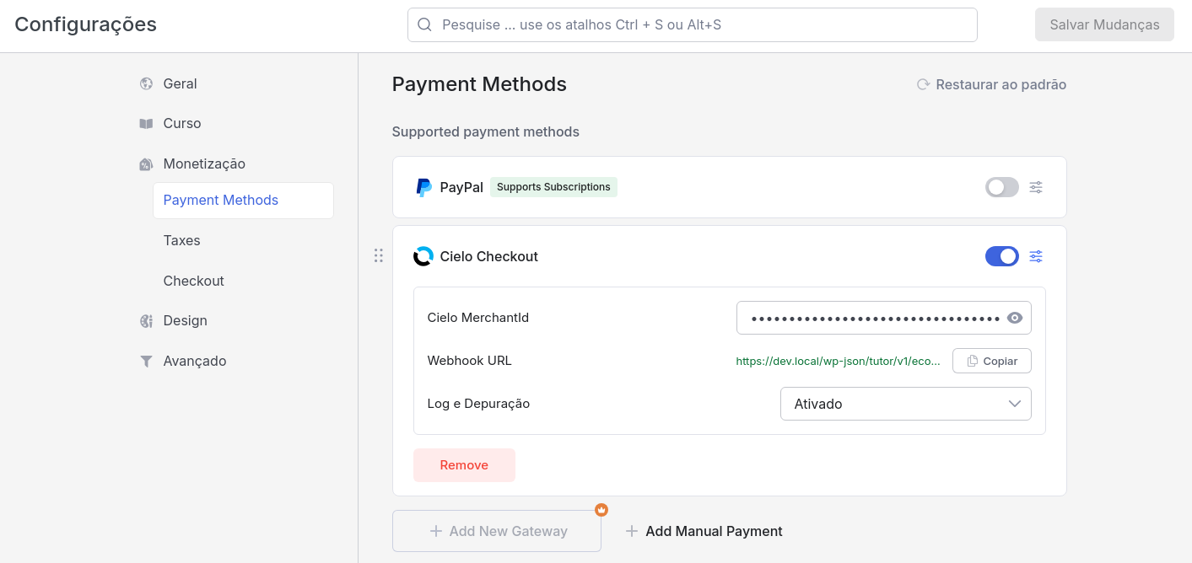Show Cielo MerchantId with eye icon

pyautogui.click(x=1015, y=318)
